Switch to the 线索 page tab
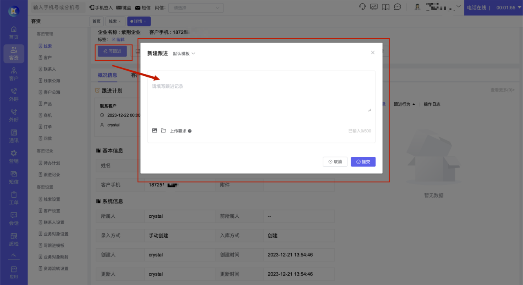This screenshot has width=523, height=285. point(114,21)
